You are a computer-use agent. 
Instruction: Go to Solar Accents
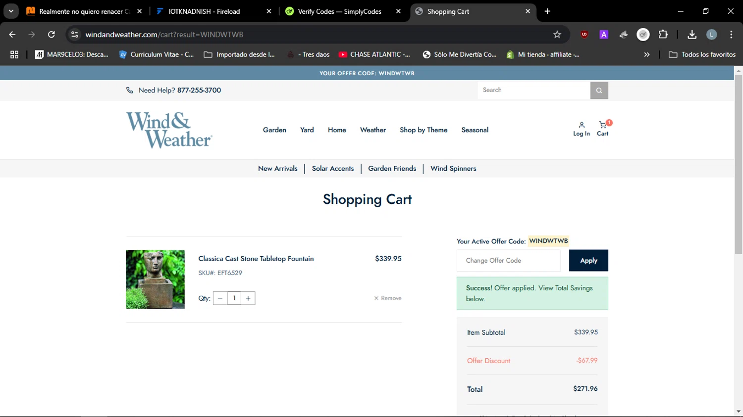click(x=333, y=169)
